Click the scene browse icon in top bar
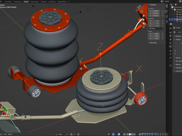This screenshot has height=136, width=182. pyautogui.click(x=162, y=1)
